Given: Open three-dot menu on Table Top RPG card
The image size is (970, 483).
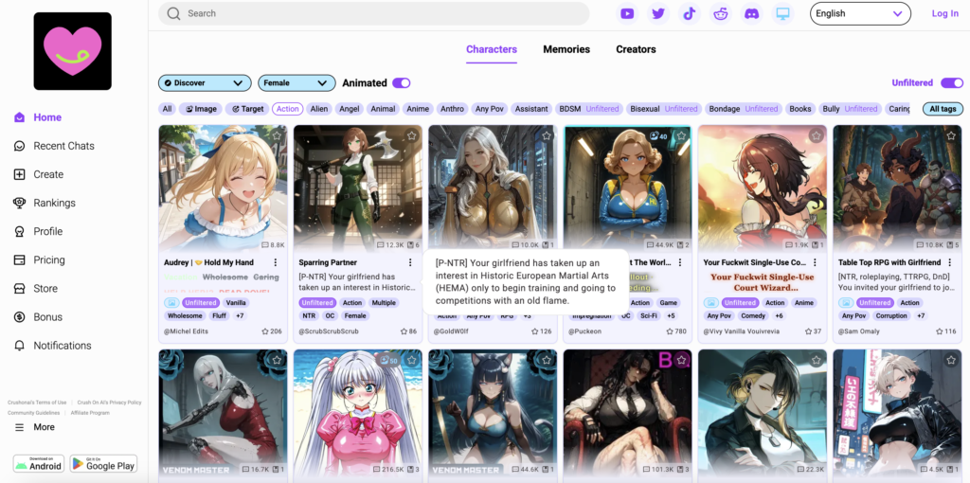Looking at the screenshot, I should [949, 262].
